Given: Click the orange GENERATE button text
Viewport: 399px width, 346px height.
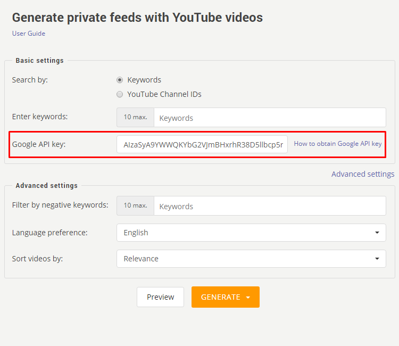Looking at the screenshot, I should tap(221, 297).
